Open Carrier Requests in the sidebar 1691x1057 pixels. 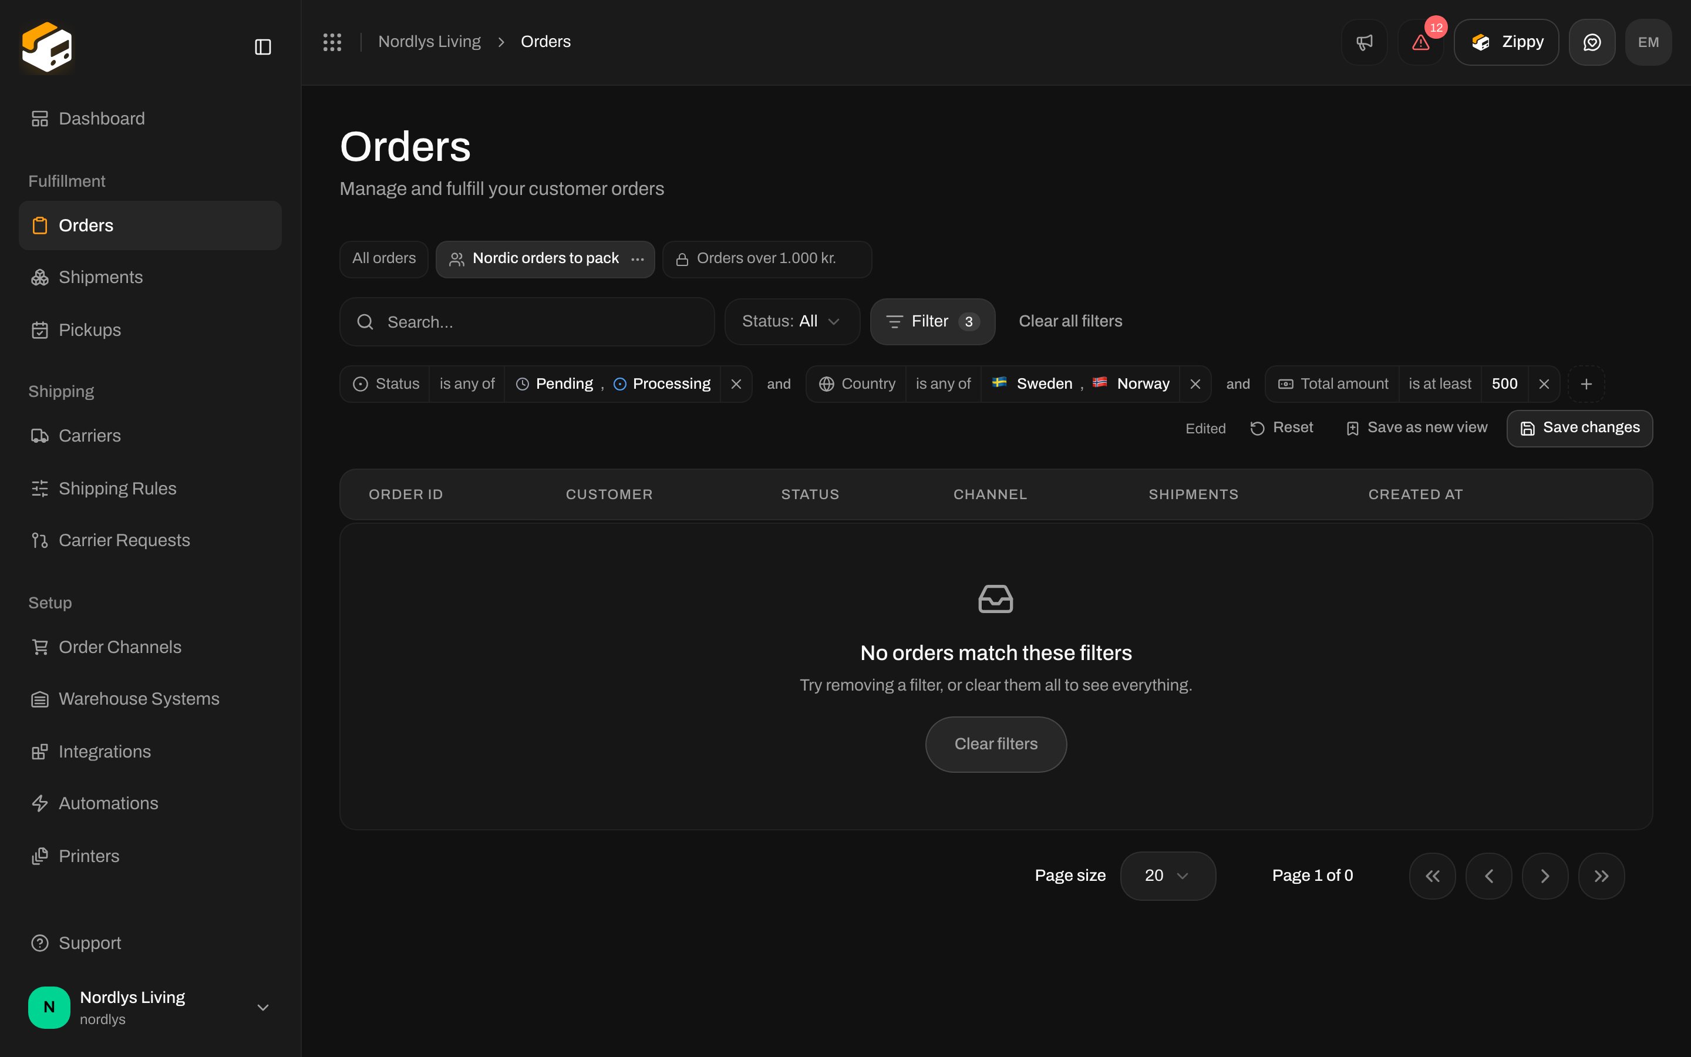[150, 540]
